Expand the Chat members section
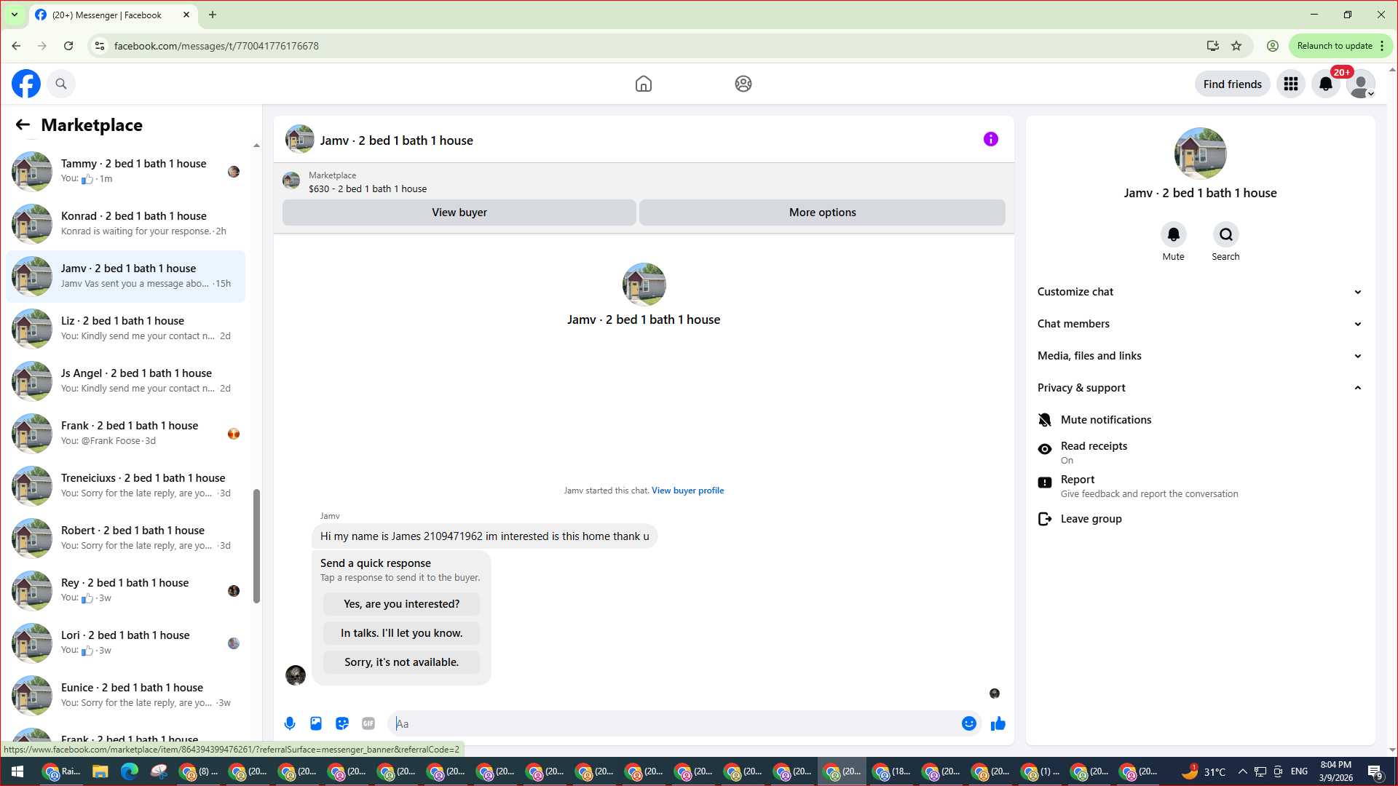Image resolution: width=1398 pixels, height=786 pixels. [1199, 324]
